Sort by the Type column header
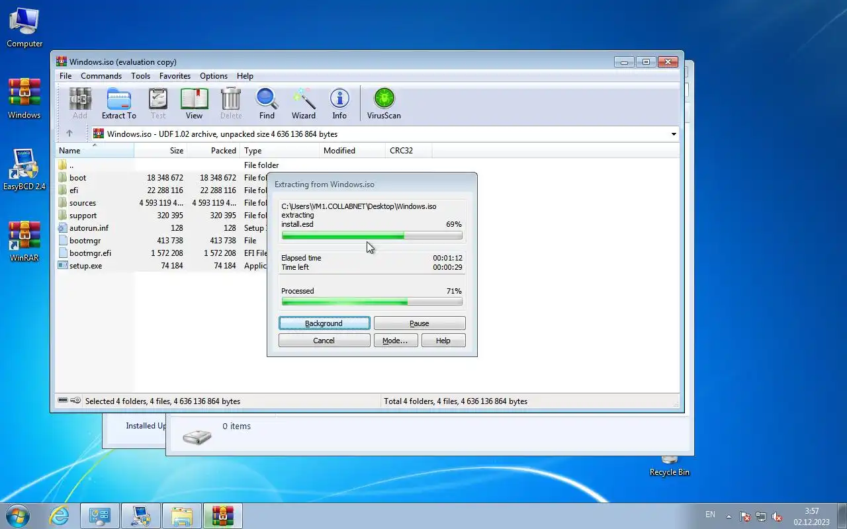This screenshot has width=847, height=529. tap(280, 151)
